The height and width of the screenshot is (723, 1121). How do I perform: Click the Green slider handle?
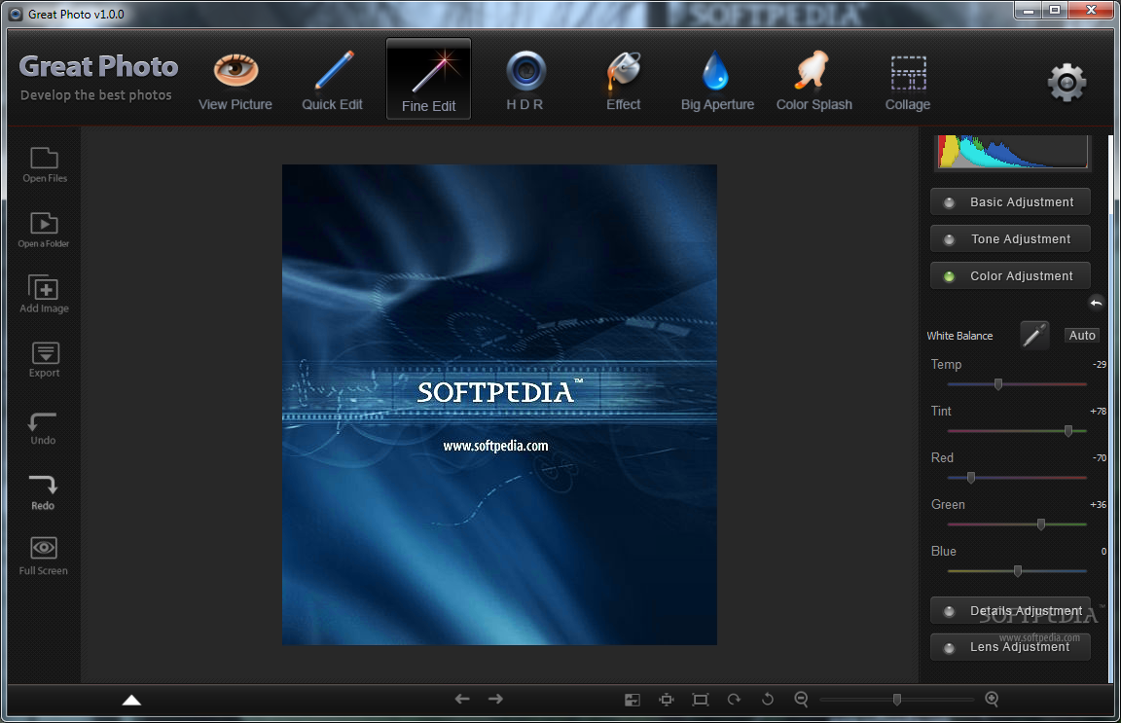point(1041,524)
